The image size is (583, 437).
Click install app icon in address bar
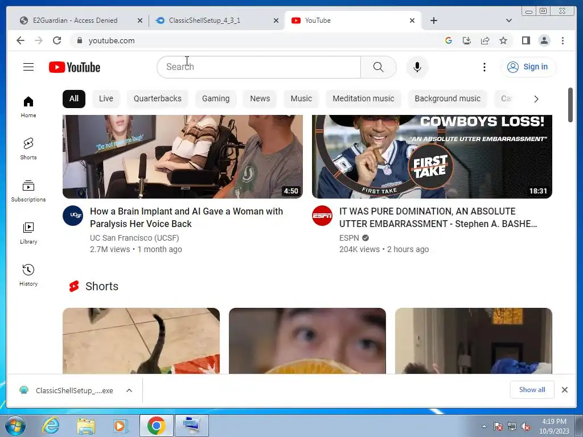click(x=467, y=40)
